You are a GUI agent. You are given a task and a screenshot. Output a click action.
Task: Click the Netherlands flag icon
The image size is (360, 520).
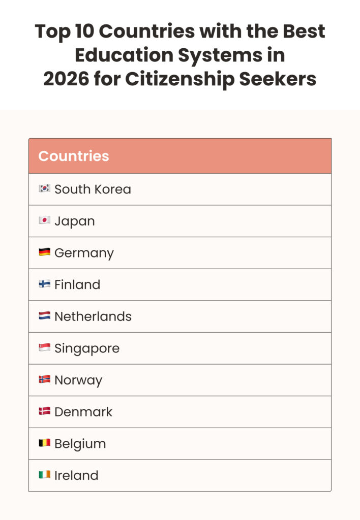click(x=44, y=316)
